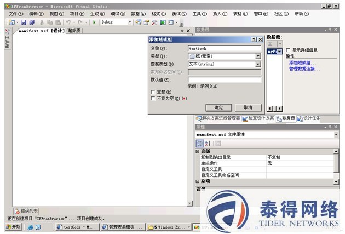Click Properties grid scroll-down arrow
The width and height of the screenshot is (345, 234).
click(336, 181)
